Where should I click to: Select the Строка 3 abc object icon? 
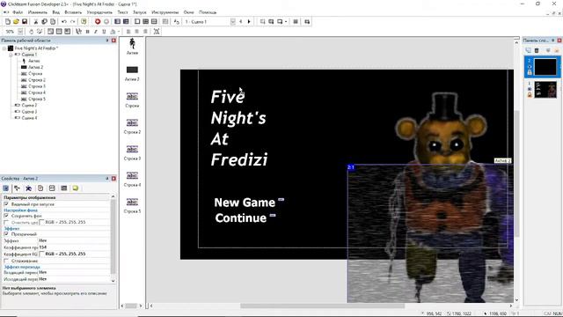click(132, 149)
